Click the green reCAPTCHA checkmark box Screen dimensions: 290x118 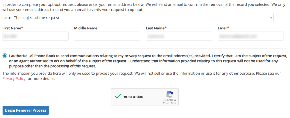tap(118, 97)
